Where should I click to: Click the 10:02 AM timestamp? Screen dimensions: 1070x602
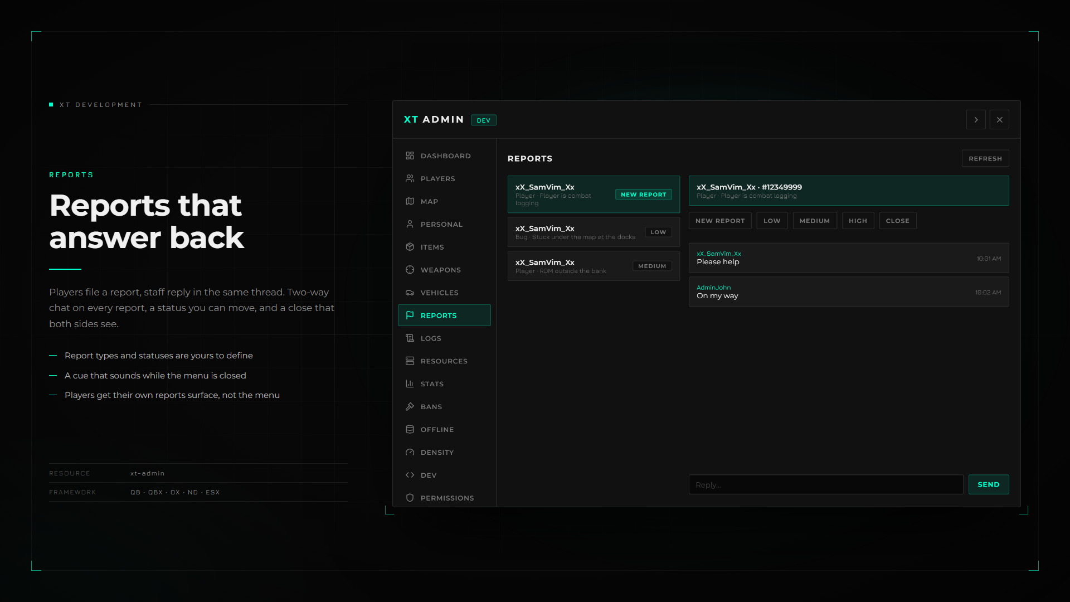click(988, 293)
